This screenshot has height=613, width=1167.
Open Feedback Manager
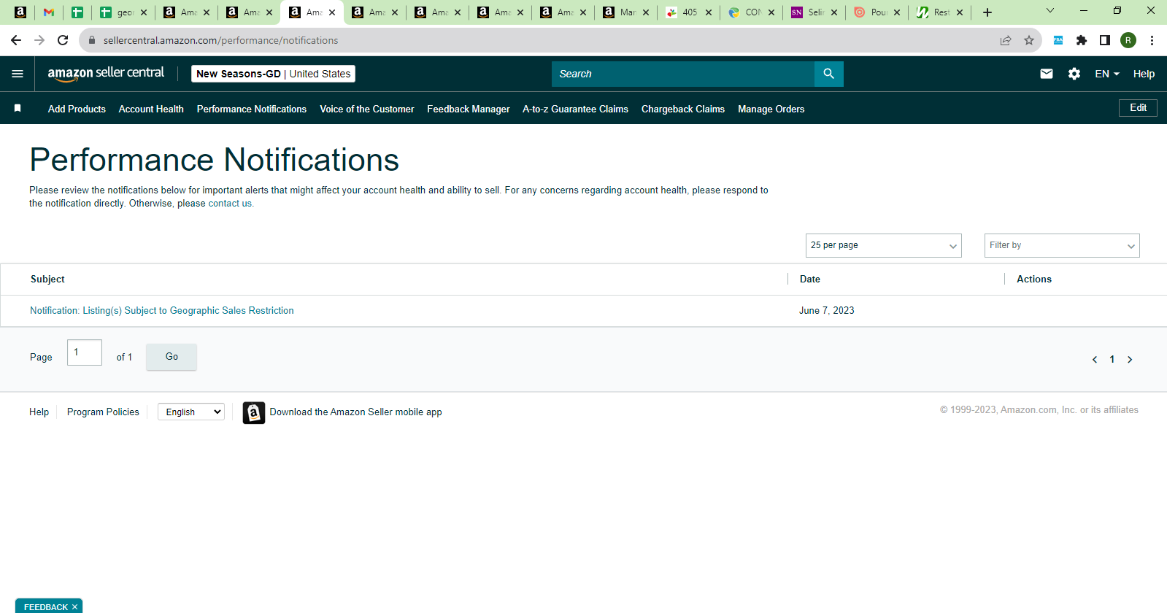pos(469,109)
